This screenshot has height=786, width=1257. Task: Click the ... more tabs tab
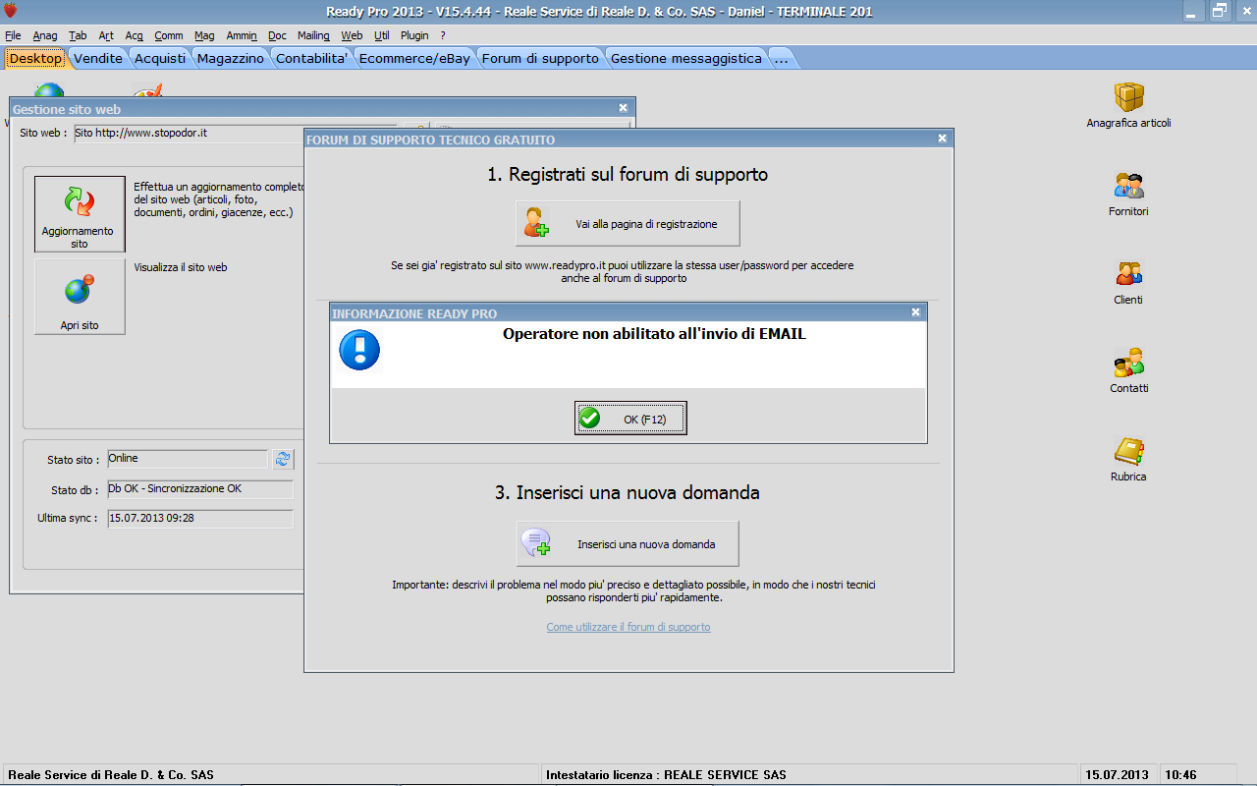781,58
